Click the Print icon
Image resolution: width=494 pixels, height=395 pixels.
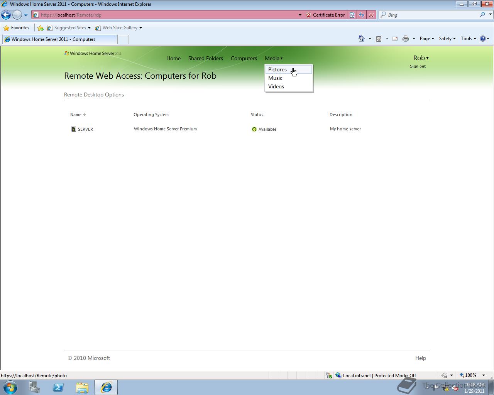click(x=405, y=39)
